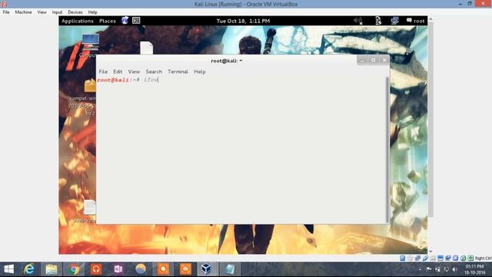Open the VirtualBox Machine menu
Image resolution: width=492 pixels, height=277 pixels.
[x=23, y=12]
